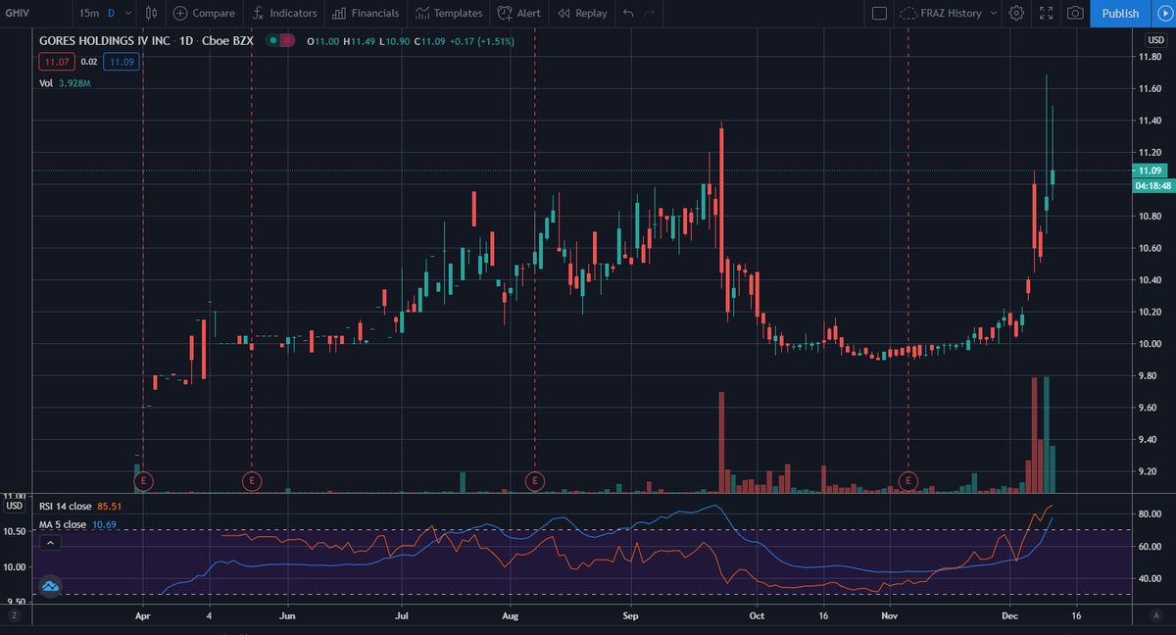The height and width of the screenshot is (635, 1176).
Task: Select the GHIV symbol menu
Action: (x=20, y=13)
